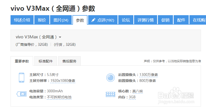This screenshot has width=206, height=109.
Task: Open the 售后服务 sub-tab
Action: 69,61
